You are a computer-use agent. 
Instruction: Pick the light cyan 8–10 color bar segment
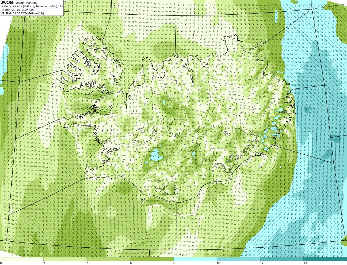[x=195, y=259]
